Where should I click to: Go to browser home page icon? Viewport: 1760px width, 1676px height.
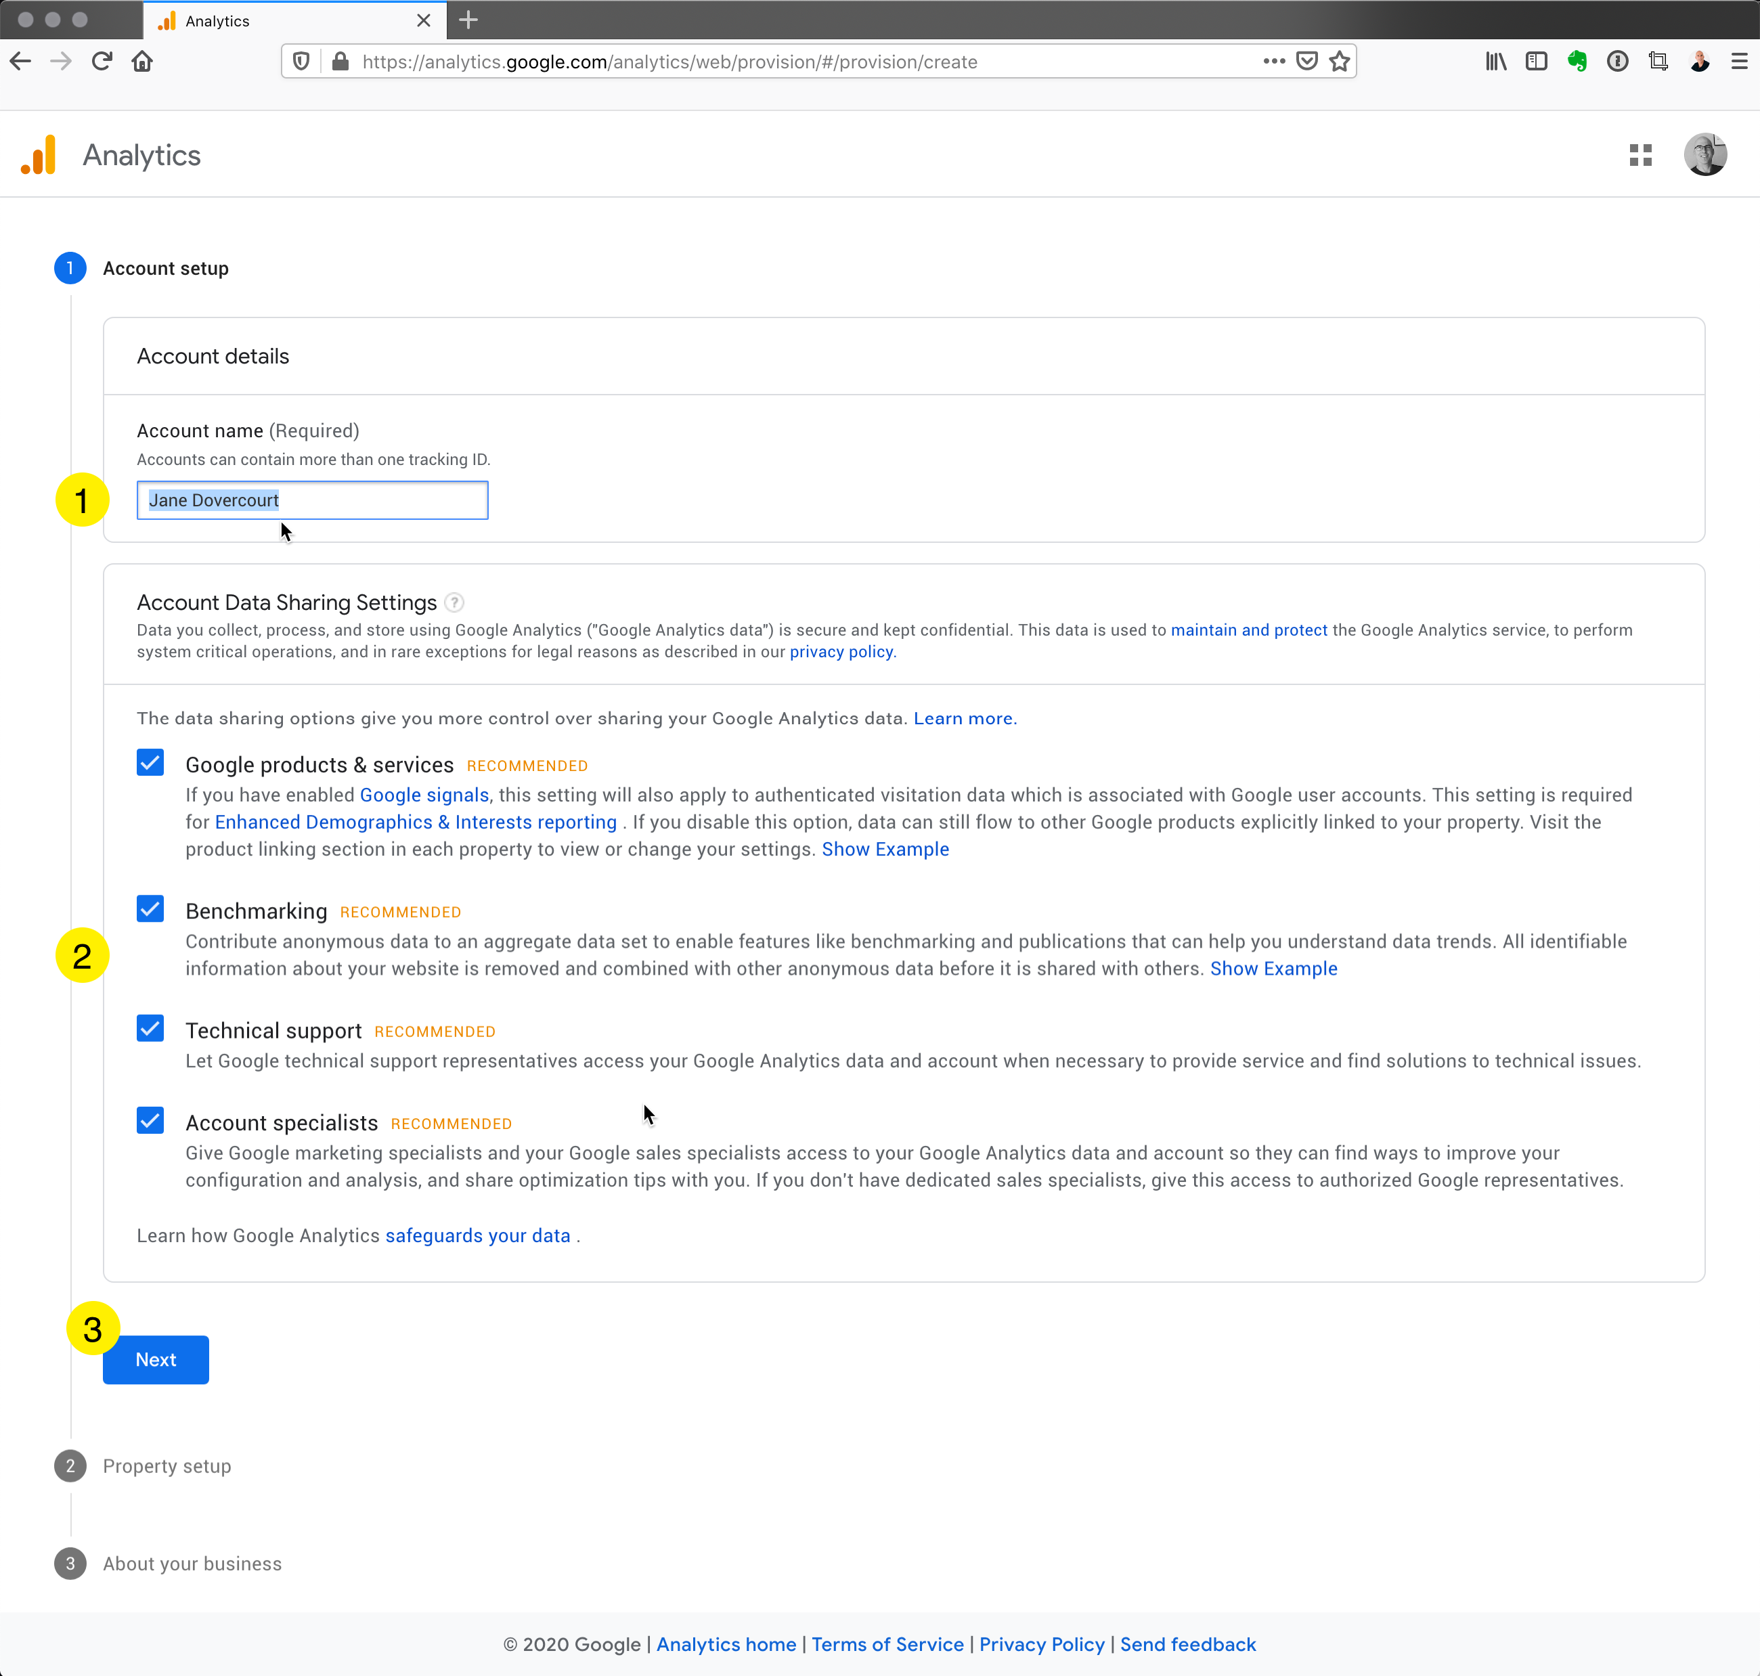[x=142, y=62]
